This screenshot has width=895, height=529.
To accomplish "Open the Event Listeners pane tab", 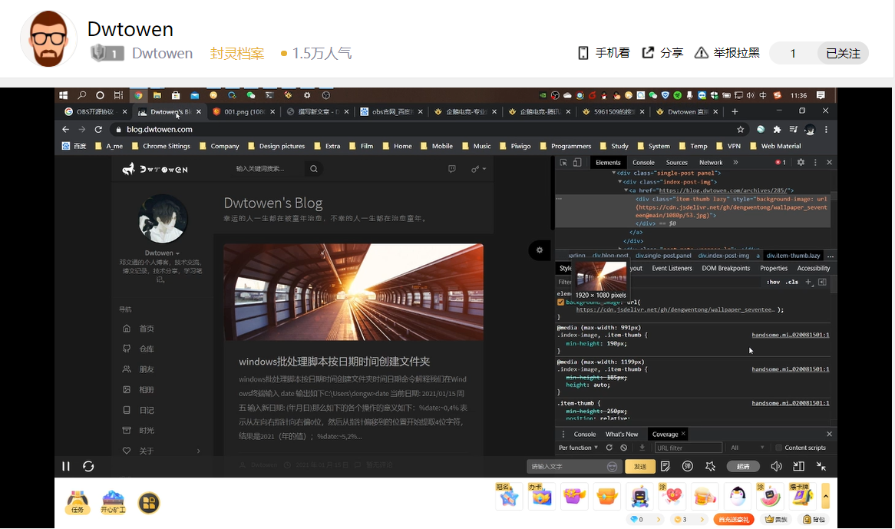I will point(672,268).
